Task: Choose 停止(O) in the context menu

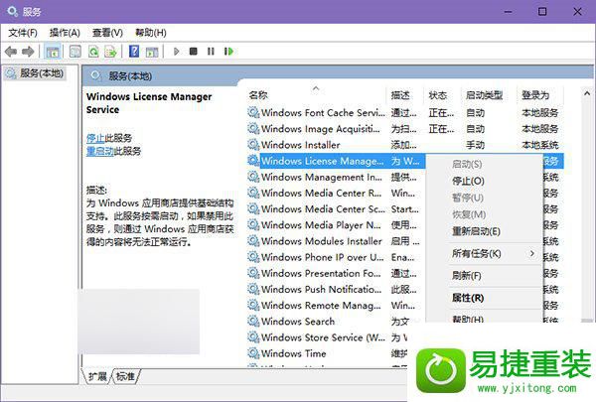Action: [x=468, y=182]
